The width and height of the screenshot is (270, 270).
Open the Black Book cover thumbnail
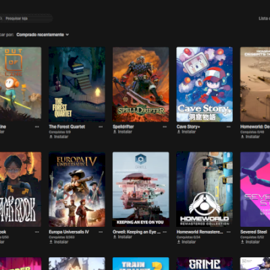20,190
